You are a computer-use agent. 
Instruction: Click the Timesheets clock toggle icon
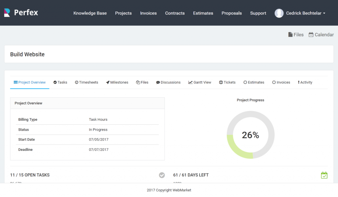coord(76,82)
